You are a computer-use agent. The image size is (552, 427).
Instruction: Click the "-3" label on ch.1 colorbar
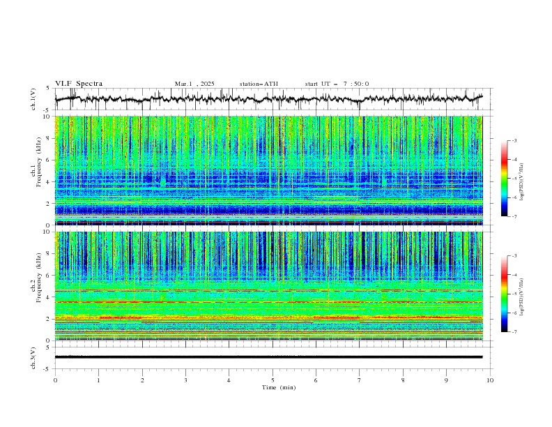point(514,140)
